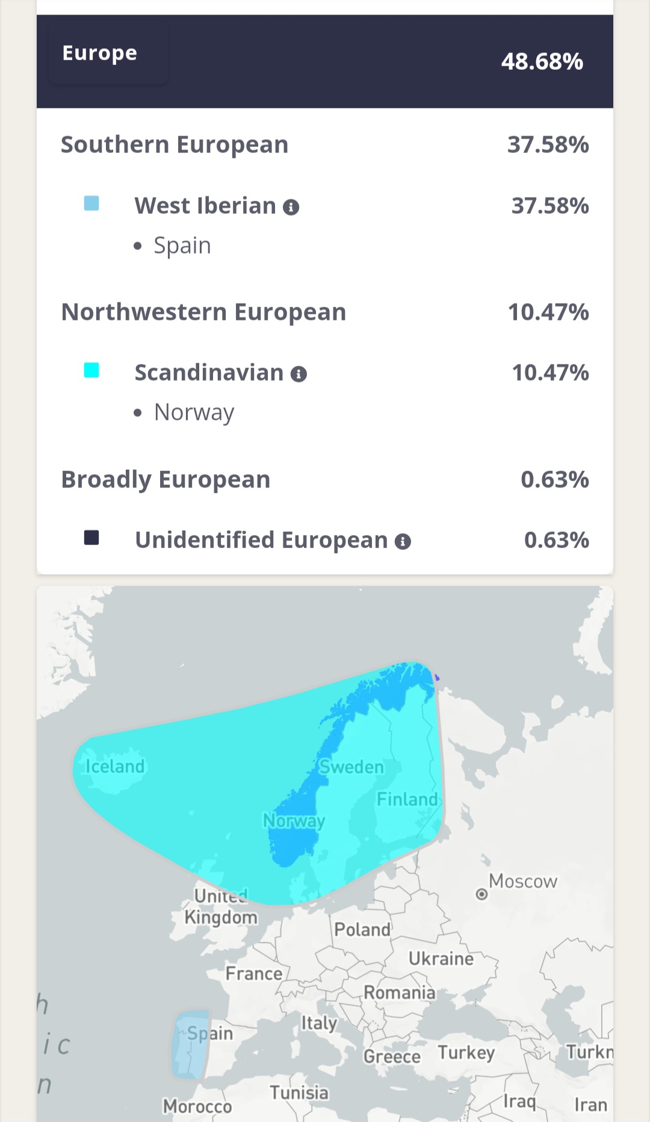
Task: Open the Scandinavian info icon
Action: click(x=299, y=375)
